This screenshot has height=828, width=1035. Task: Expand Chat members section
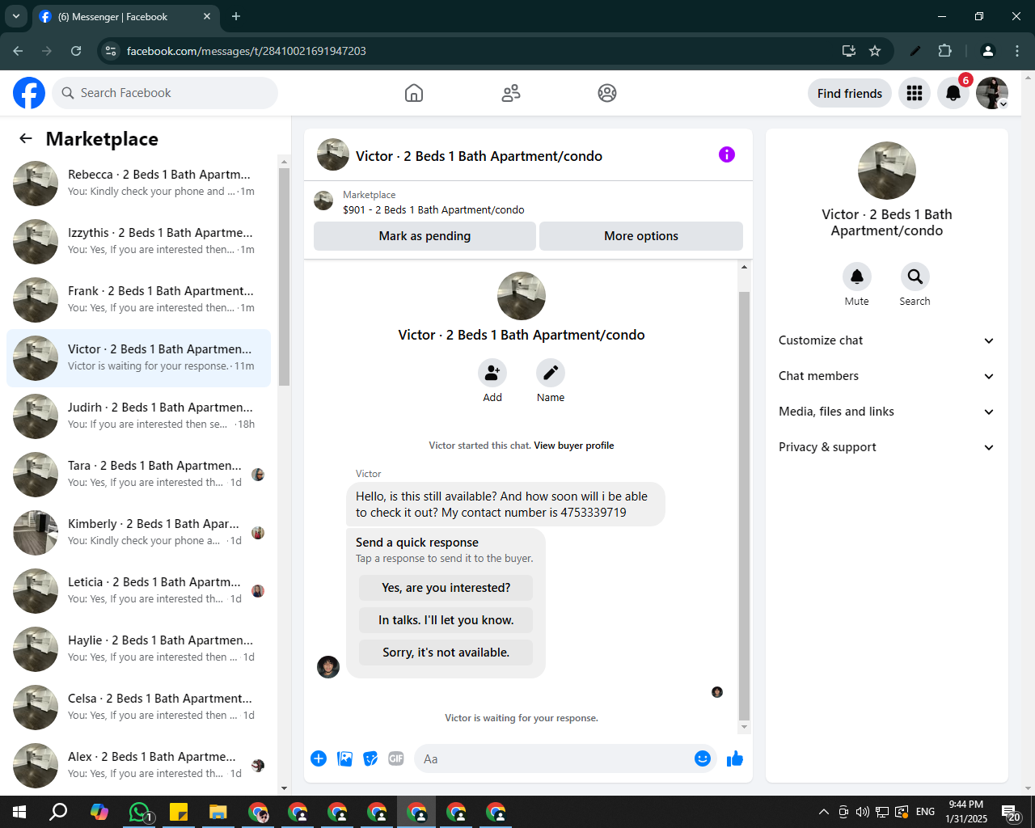click(887, 376)
